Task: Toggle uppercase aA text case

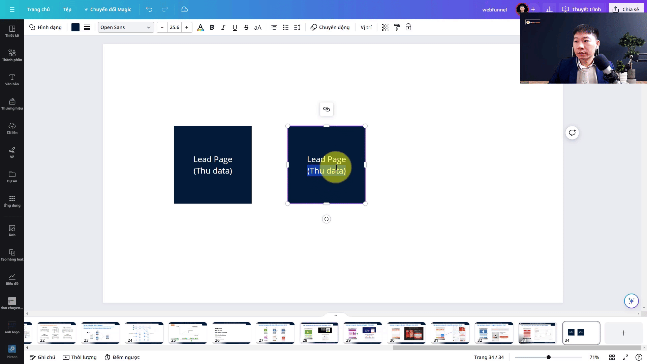Action: coord(258,27)
